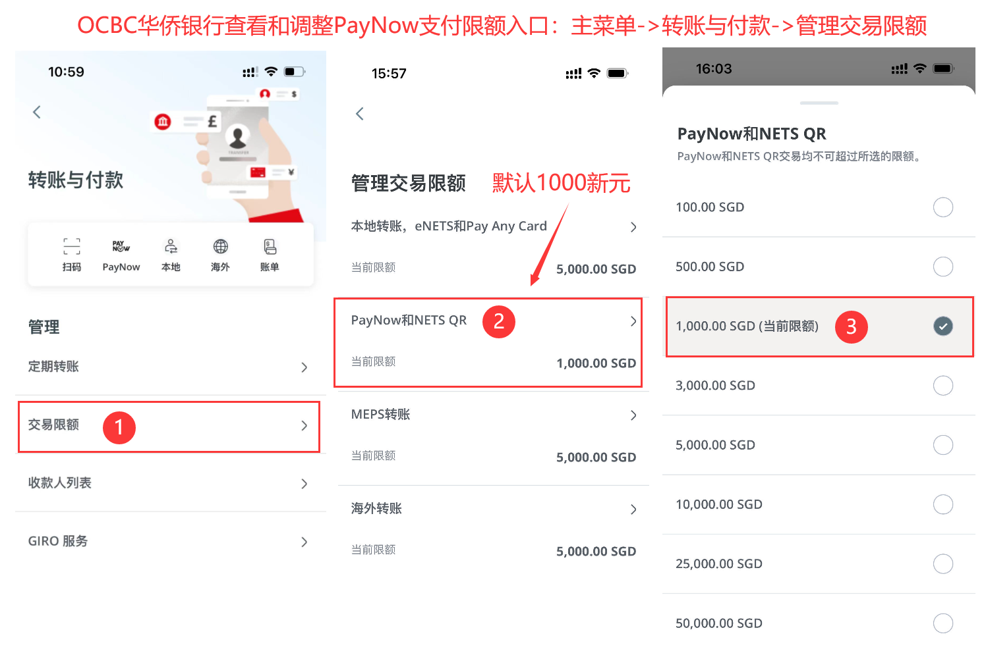Viewport: 986px width, 651px height.
Task: Select the checked 1,000.00 SGD radio button
Action: click(943, 326)
